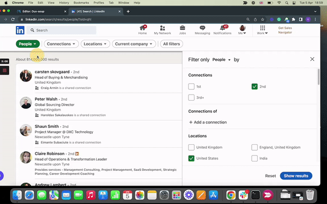
Task: Check the India location checkbox
Action: click(255, 158)
